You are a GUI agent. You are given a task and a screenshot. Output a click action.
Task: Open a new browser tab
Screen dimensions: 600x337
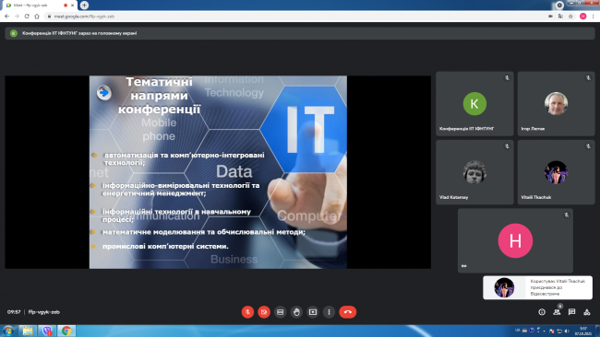coord(84,5)
